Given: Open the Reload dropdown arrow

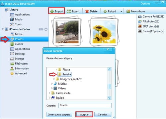Looking at the screenshot, I should point(121,11).
